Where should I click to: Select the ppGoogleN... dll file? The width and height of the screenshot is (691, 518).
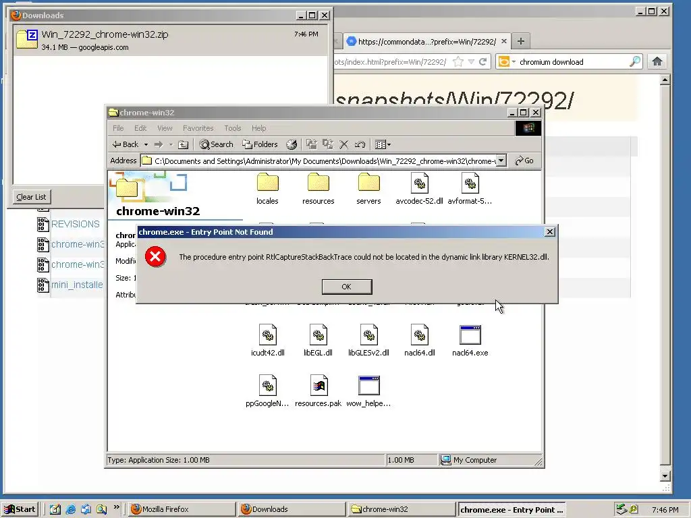[x=267, y=391]
